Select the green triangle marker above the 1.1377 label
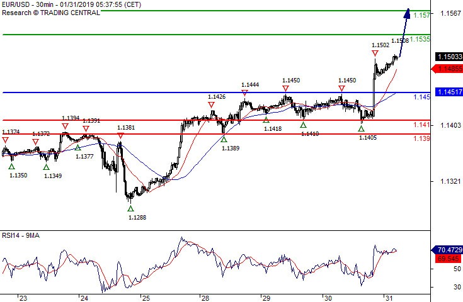This screenshot has width=463, height=302. pos(77,147)
